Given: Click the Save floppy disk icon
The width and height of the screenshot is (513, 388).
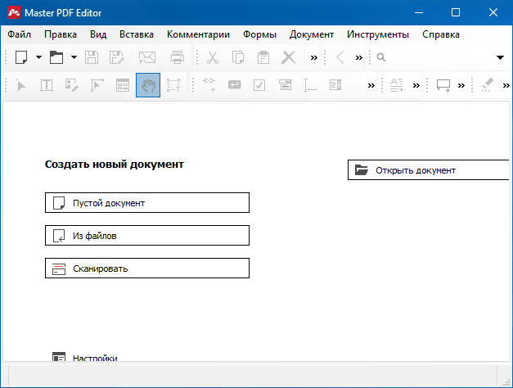Looking at the screenshot, I should (92, 57).
